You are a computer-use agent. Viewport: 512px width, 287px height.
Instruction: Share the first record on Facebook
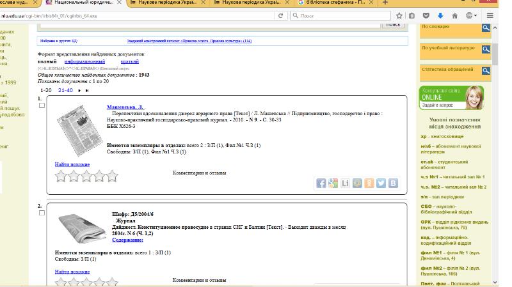click(321, 183)
